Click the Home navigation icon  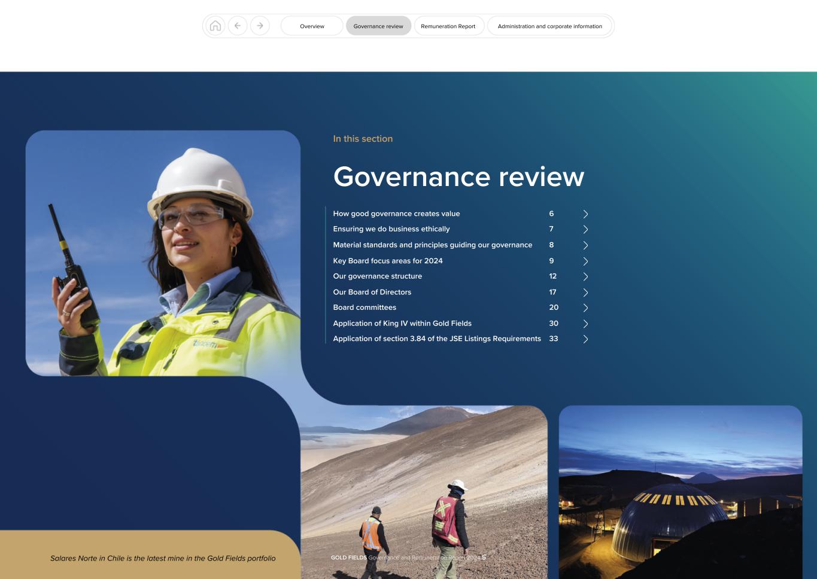(215, 26)
